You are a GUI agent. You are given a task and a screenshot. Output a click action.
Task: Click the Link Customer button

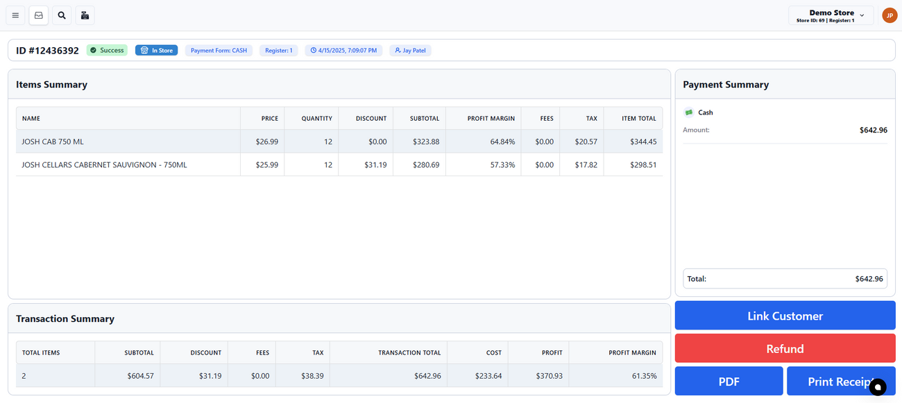click(x=785, y=316)
